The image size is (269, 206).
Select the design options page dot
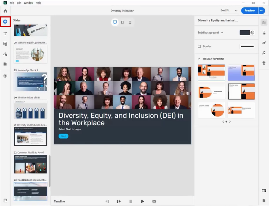click(227, 122)
